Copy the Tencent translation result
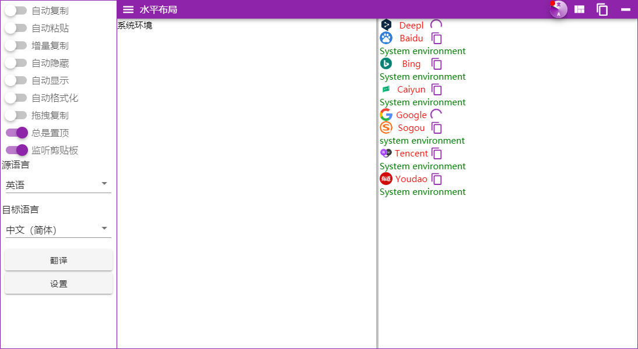Screen dimensions: 638x349 pos(437,153)
